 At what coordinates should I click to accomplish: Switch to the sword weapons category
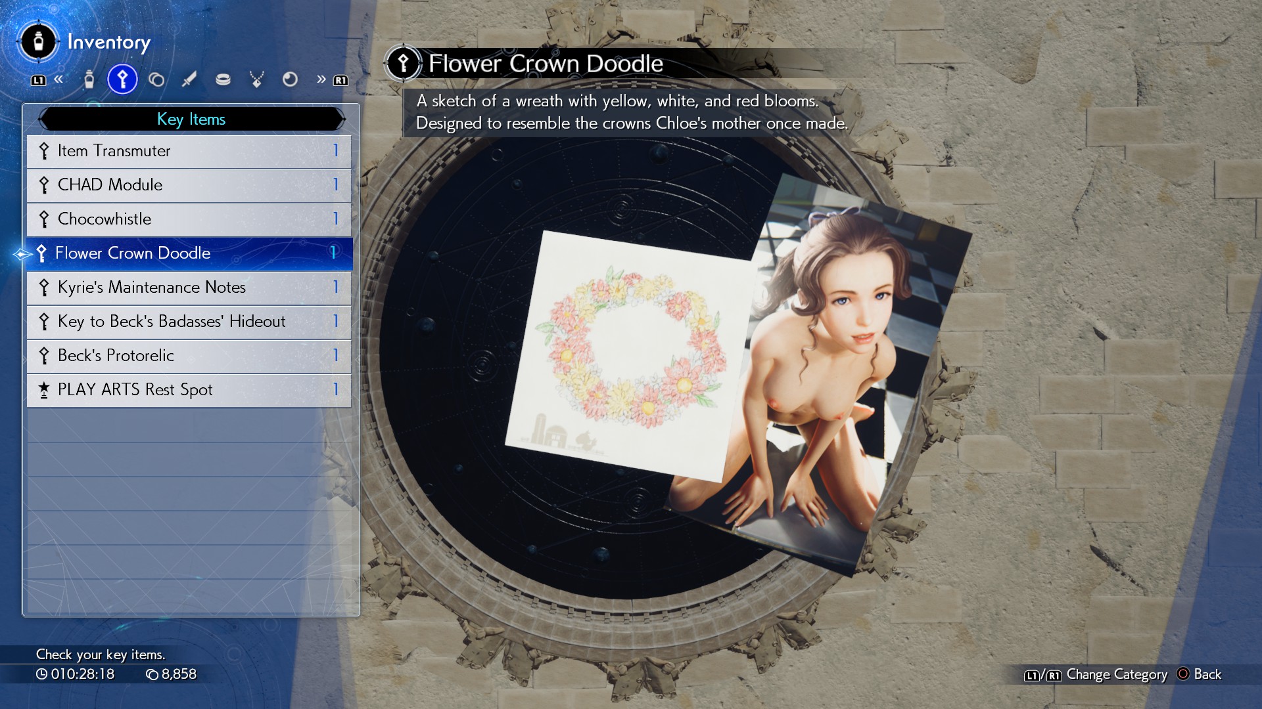click(189, 80)
